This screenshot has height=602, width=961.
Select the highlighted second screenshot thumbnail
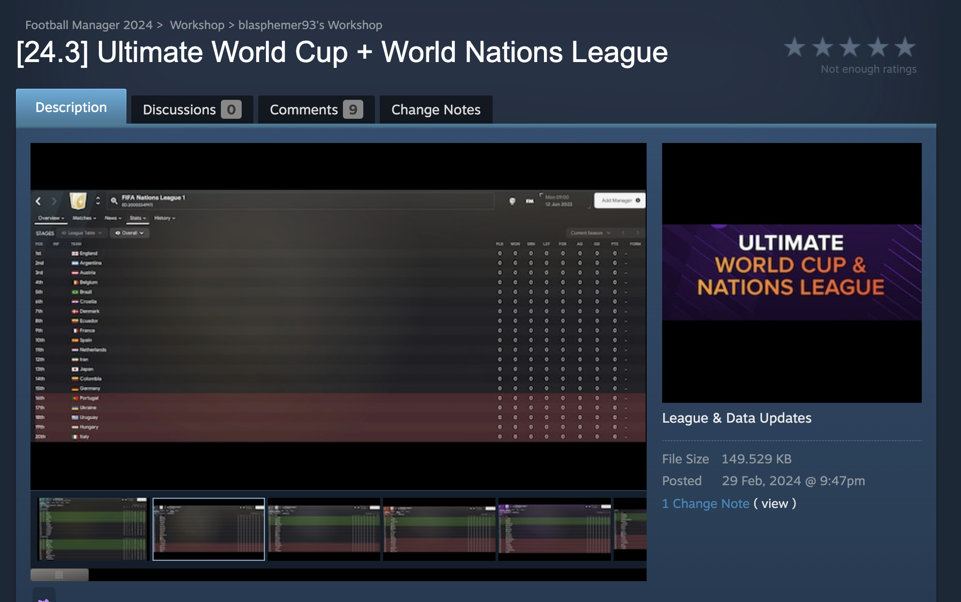click(x=209, y=529)
